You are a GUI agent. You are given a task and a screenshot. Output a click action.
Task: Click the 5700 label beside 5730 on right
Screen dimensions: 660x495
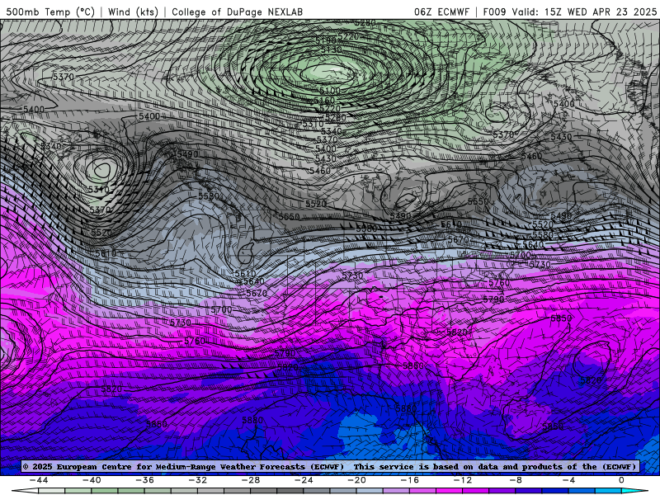pos(521,255)
